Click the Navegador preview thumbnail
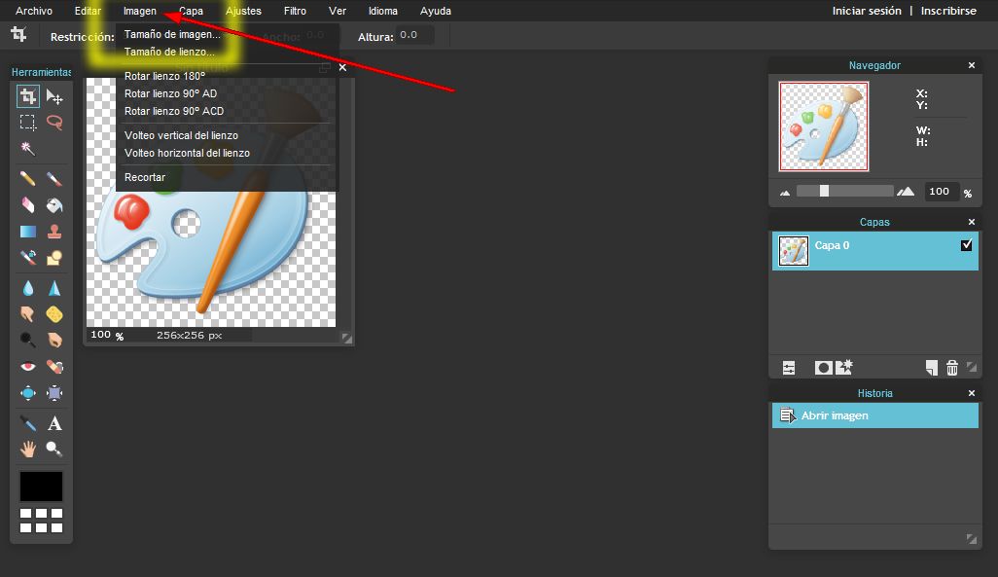The height and width of the screenshot is (577, 998). click(824, 126)
